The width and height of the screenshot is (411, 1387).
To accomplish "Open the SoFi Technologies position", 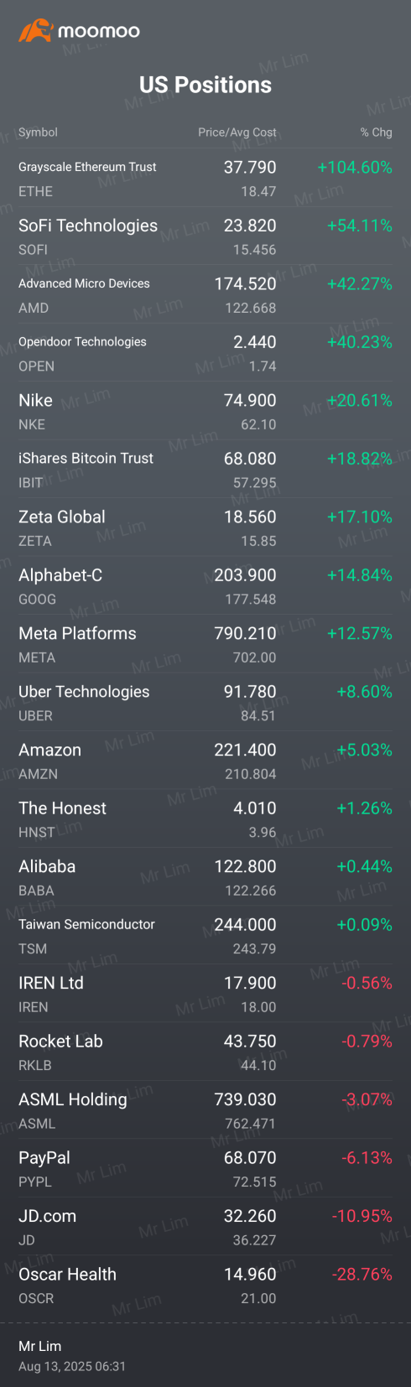I will click(x=205, y=236).
